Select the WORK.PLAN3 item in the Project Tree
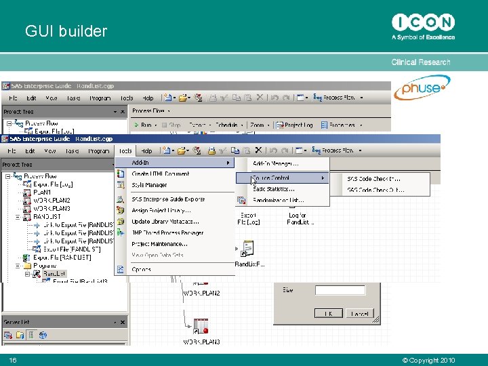488x366 pixels. click(x=52, y=209)
